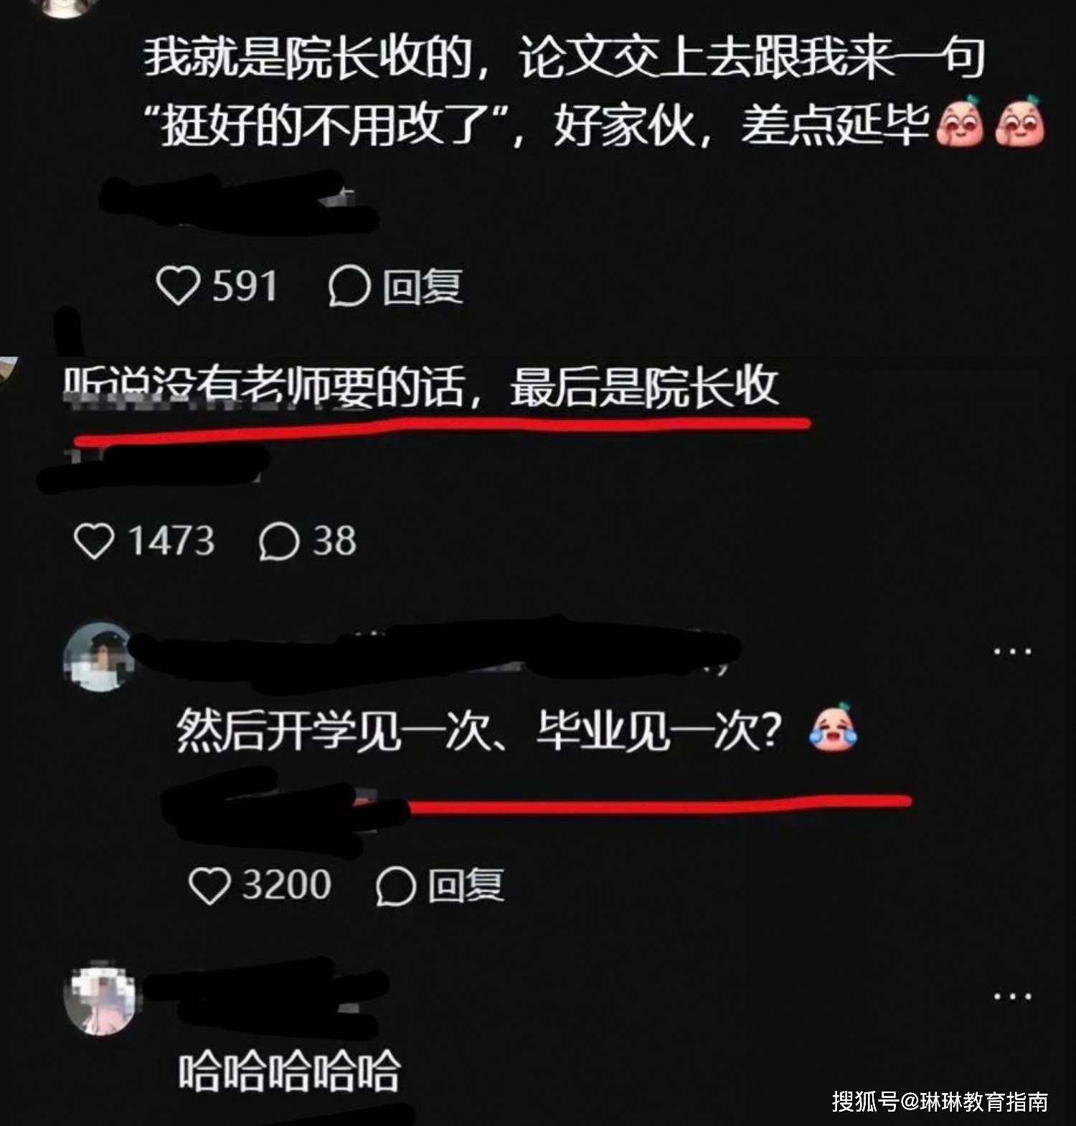1076x1126 pixels.
Task: Tap the partial avatar at the very top
Action: tap(63, 7)
